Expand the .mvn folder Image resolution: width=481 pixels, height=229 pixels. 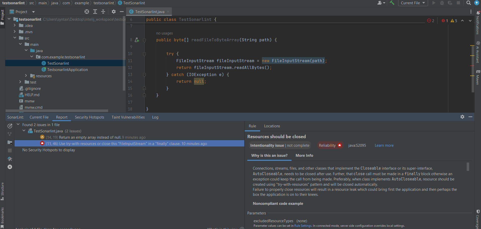coord(15,31)
